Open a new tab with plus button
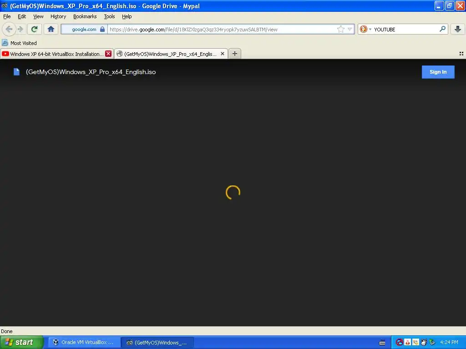 point(235,54)
